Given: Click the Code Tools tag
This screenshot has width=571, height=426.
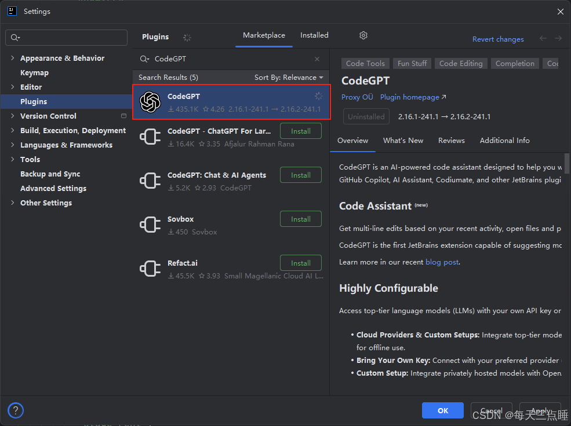Looking at the screenshot, I should [365, 64].
